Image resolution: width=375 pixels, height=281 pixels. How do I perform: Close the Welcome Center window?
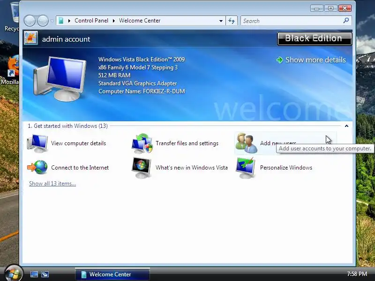[x=345, y=8]
